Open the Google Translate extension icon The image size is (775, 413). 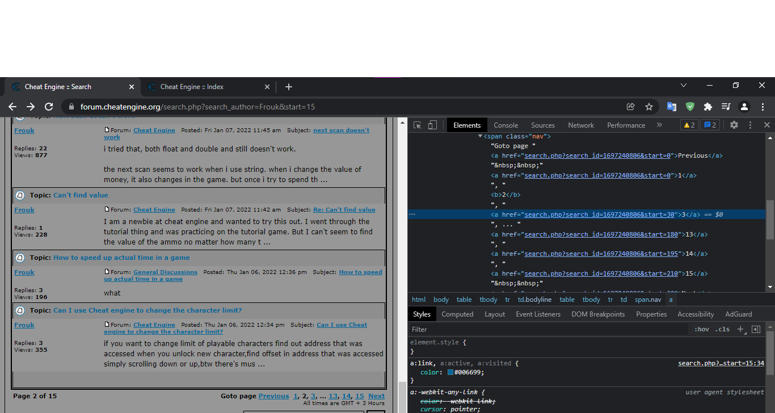click(671, 107)
